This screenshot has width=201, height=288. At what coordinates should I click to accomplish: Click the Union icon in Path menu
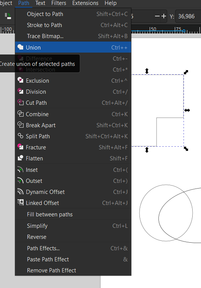pyautogui.click(x=21, y=47)
